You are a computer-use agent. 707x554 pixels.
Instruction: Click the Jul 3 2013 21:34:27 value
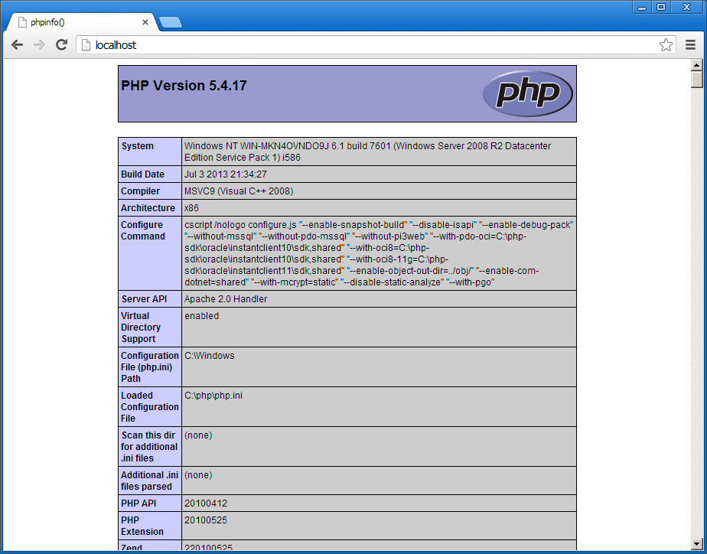pyautogui.click(x=226, y=174)
